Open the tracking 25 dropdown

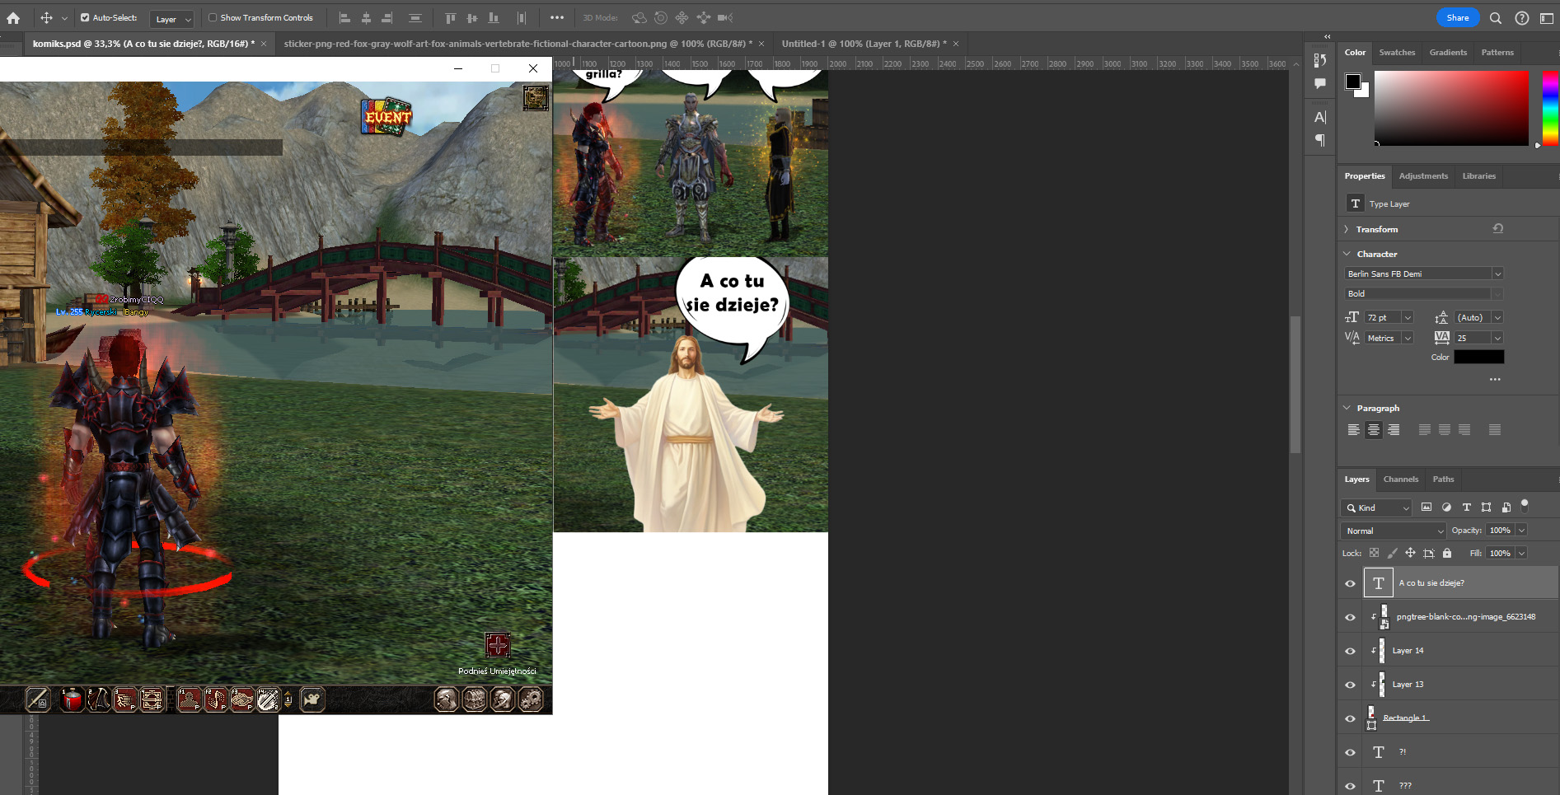coord(1497,338)
